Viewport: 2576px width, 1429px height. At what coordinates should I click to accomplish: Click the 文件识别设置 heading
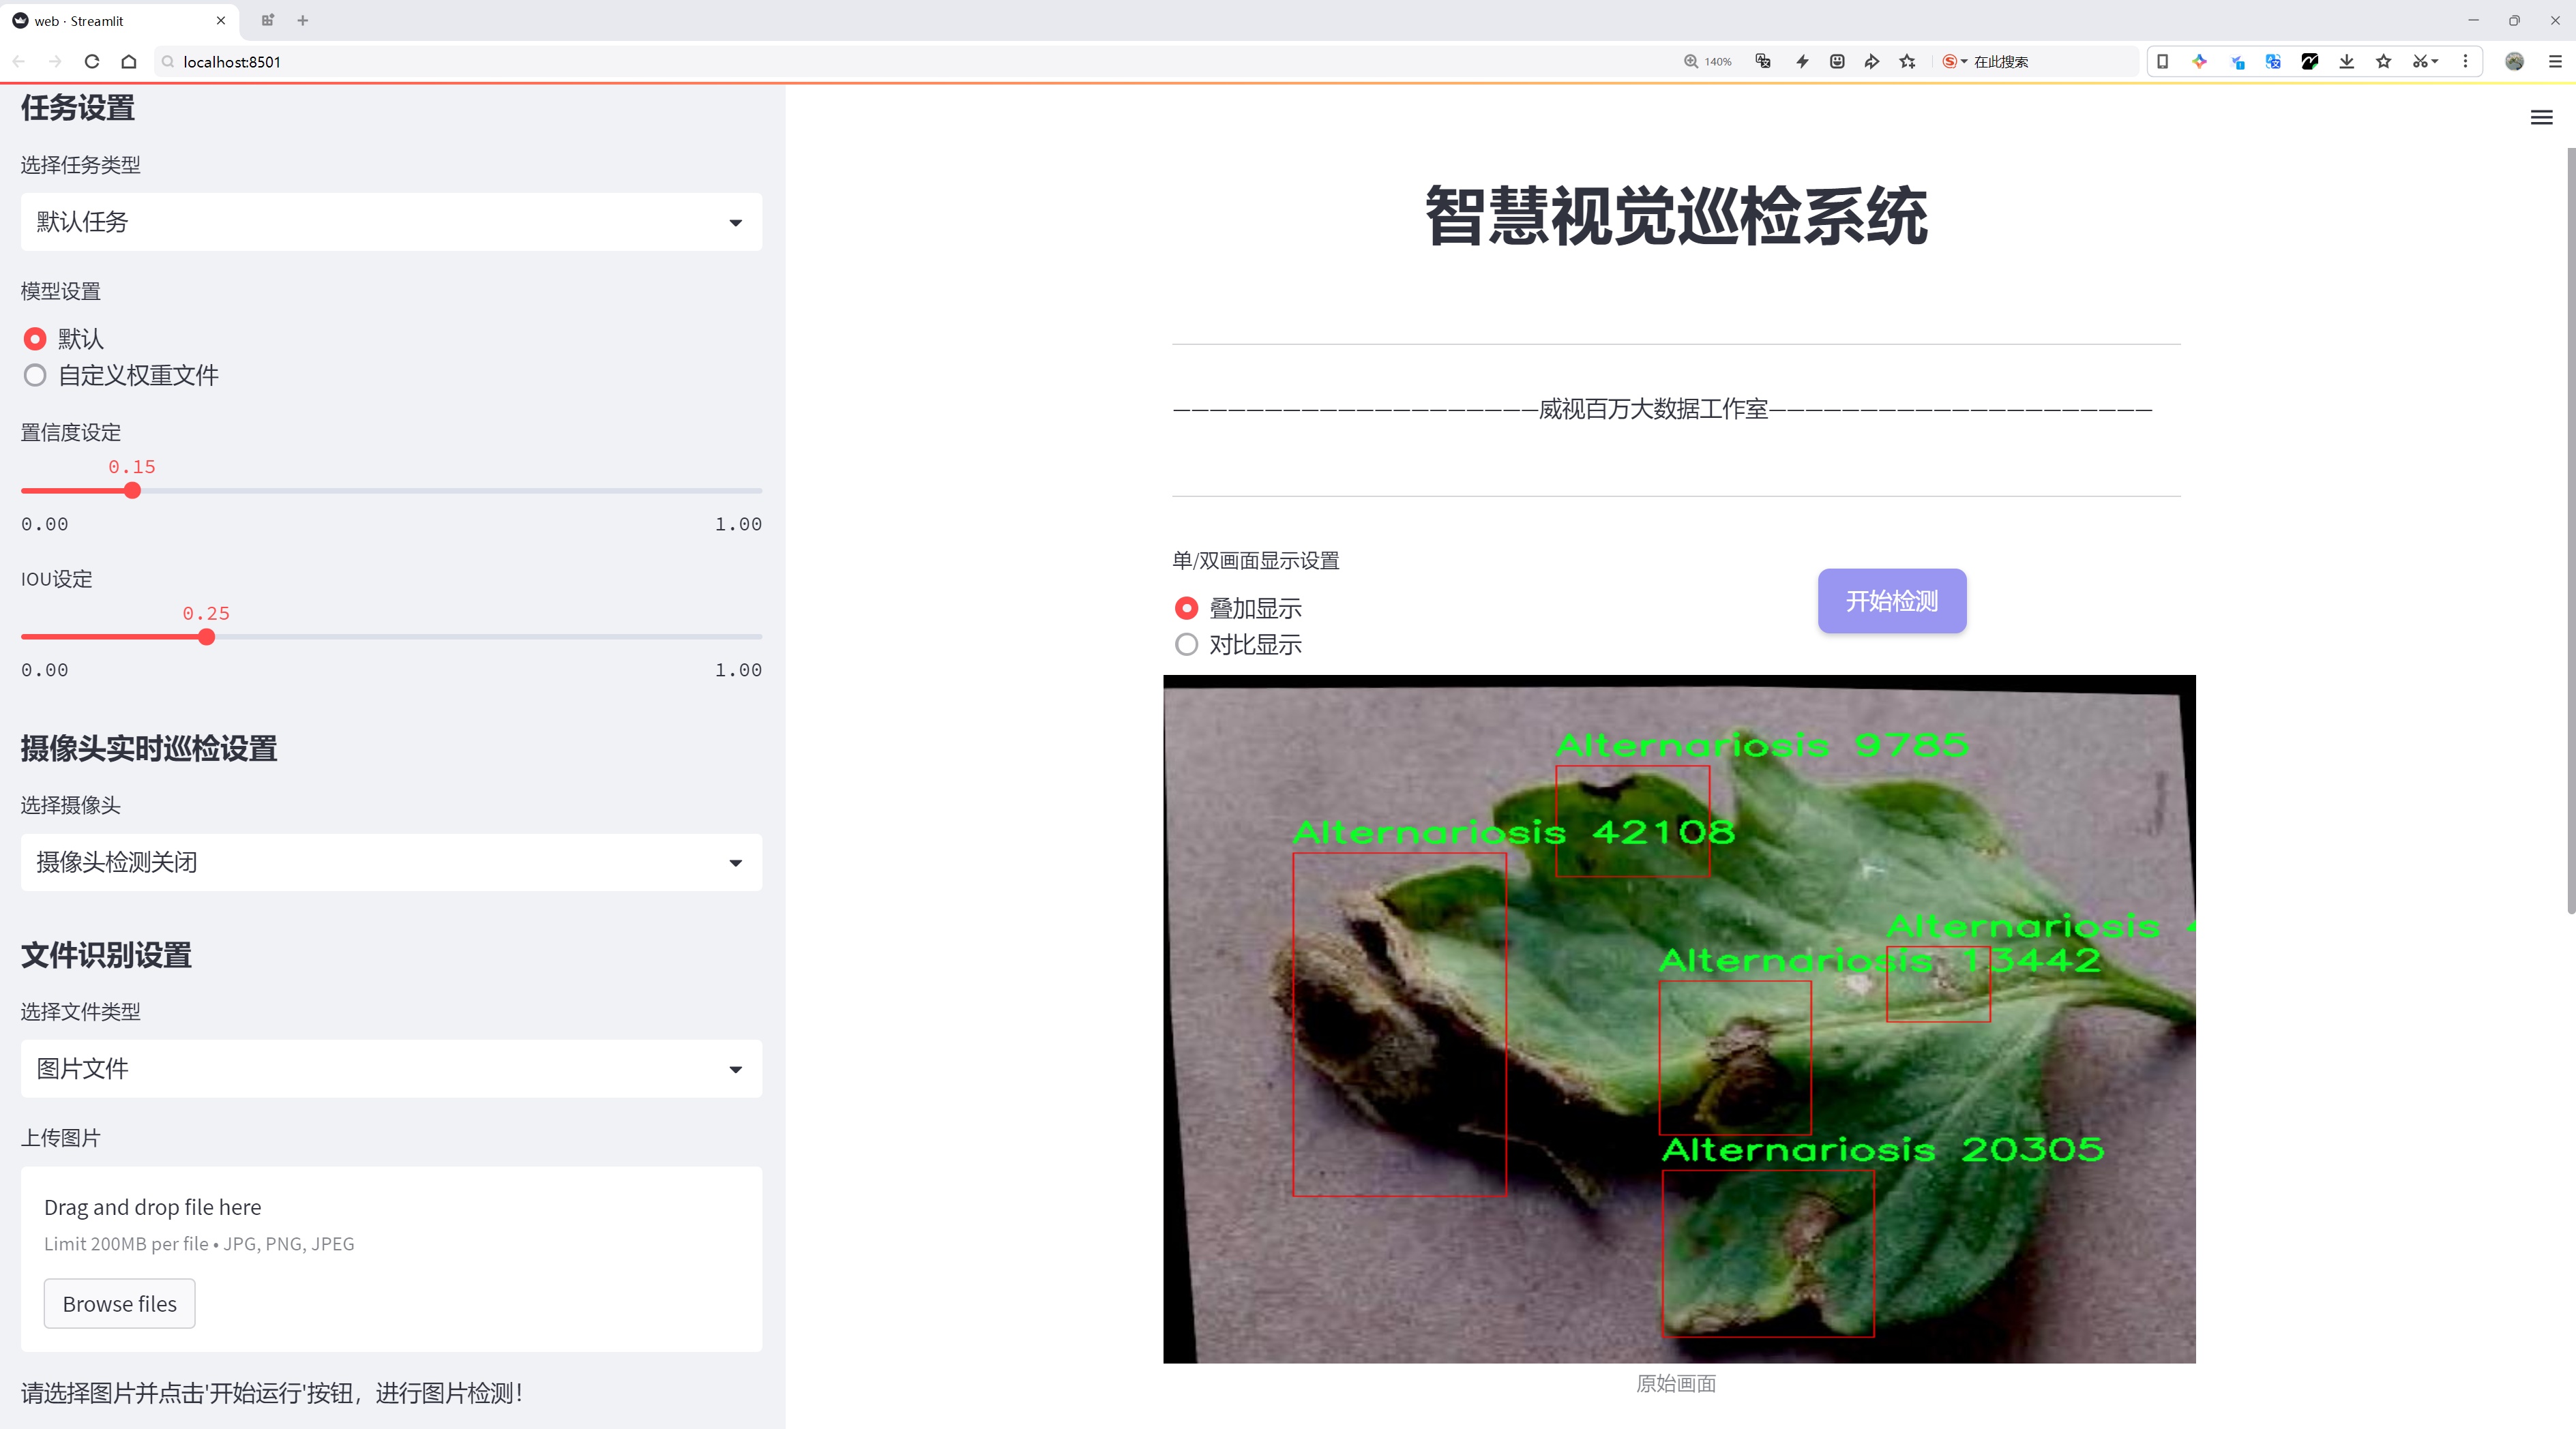coord(106,955)
